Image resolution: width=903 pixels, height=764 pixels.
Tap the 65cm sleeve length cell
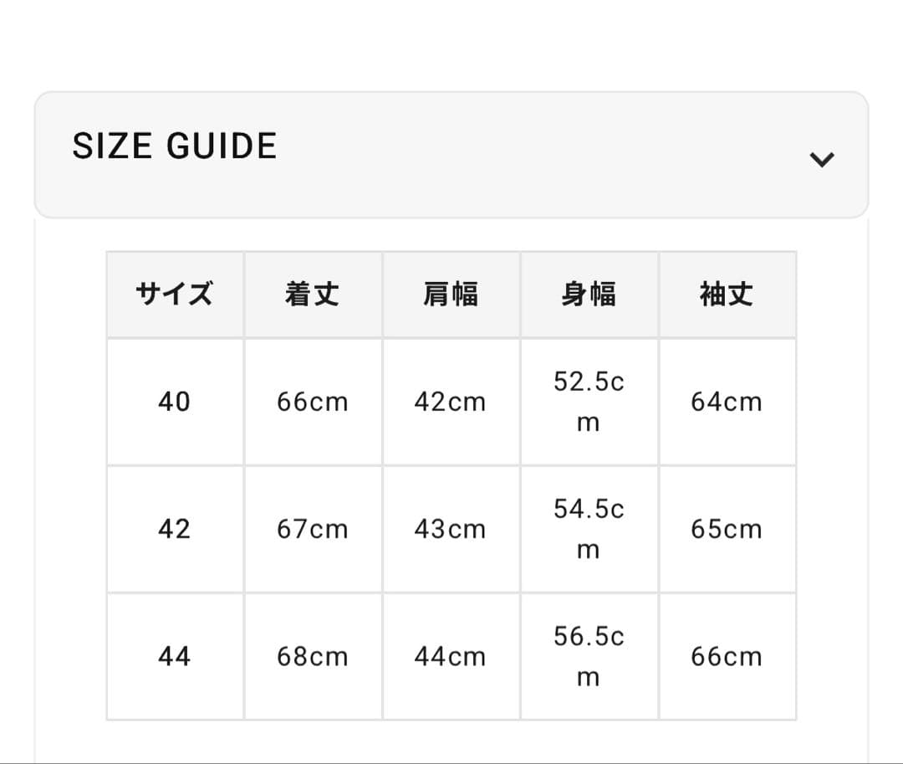coord(727,530)
